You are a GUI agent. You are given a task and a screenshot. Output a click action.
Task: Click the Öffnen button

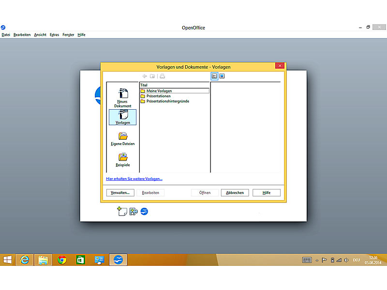point(205,192)
